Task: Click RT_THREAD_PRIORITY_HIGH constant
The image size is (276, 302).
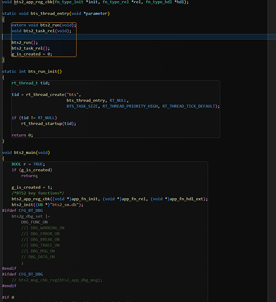Action: pos(130,106)
